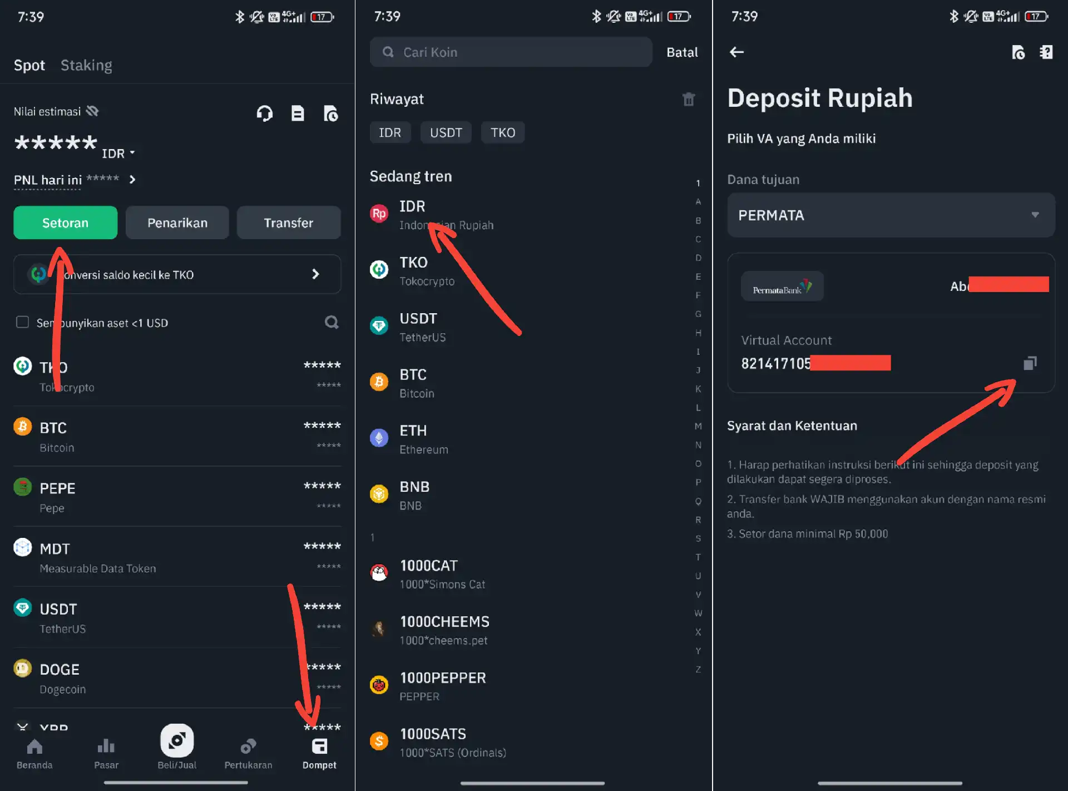
Task: Tap the Transfer button
Action: (289, 223)
